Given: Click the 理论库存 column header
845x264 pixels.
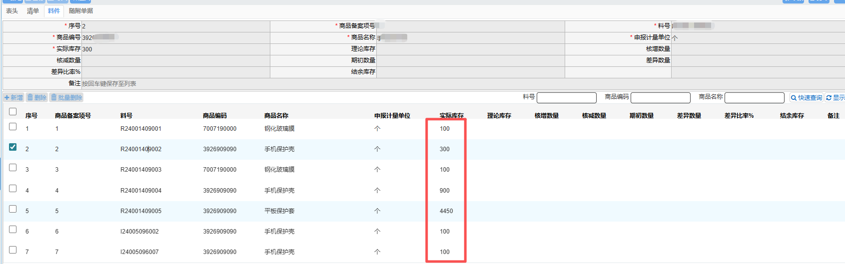Looking at the screenshot, I should [x=499, y=116].
